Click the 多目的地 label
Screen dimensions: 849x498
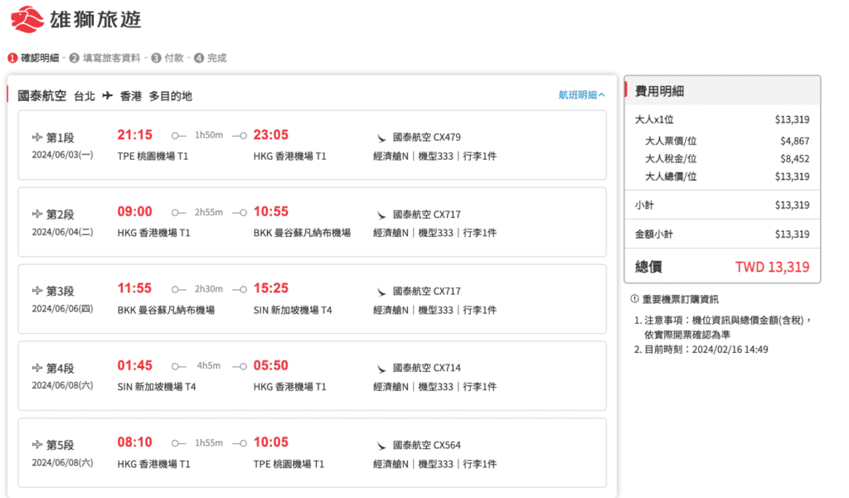[171, 96]
